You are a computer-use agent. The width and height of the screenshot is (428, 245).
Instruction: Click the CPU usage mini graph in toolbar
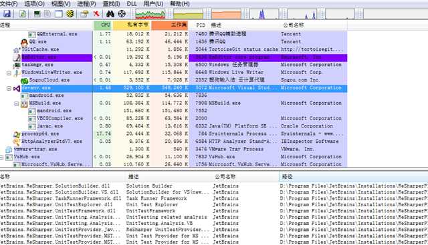pos(150,13)
